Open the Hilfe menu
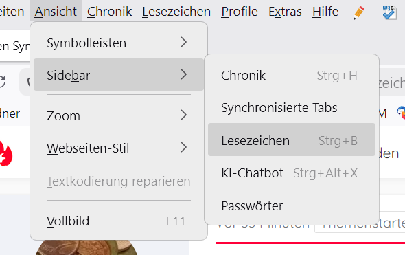 [325, 12]
